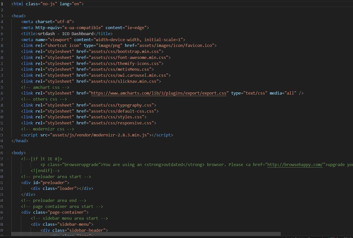Click the 'modernizr css' comment line
The width and height of the screenshot is (353, 238).
tap(47, 129)
